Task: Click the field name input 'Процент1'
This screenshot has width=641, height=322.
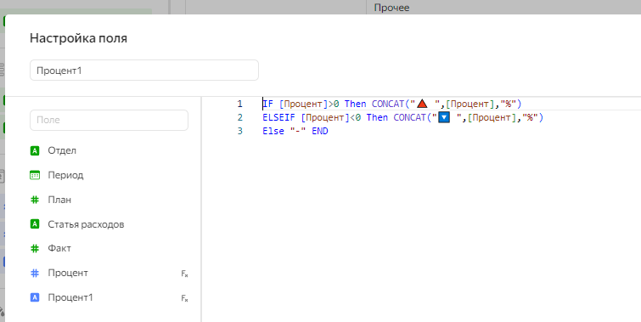Action: [x=143, y=71]
